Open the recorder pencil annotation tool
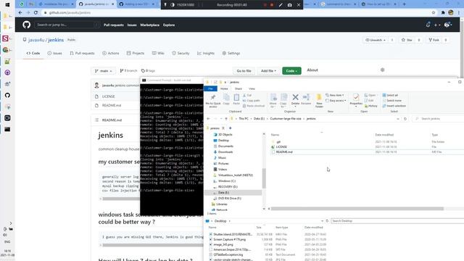This screenshot has width=464, height=261. (x=281, y=5)
